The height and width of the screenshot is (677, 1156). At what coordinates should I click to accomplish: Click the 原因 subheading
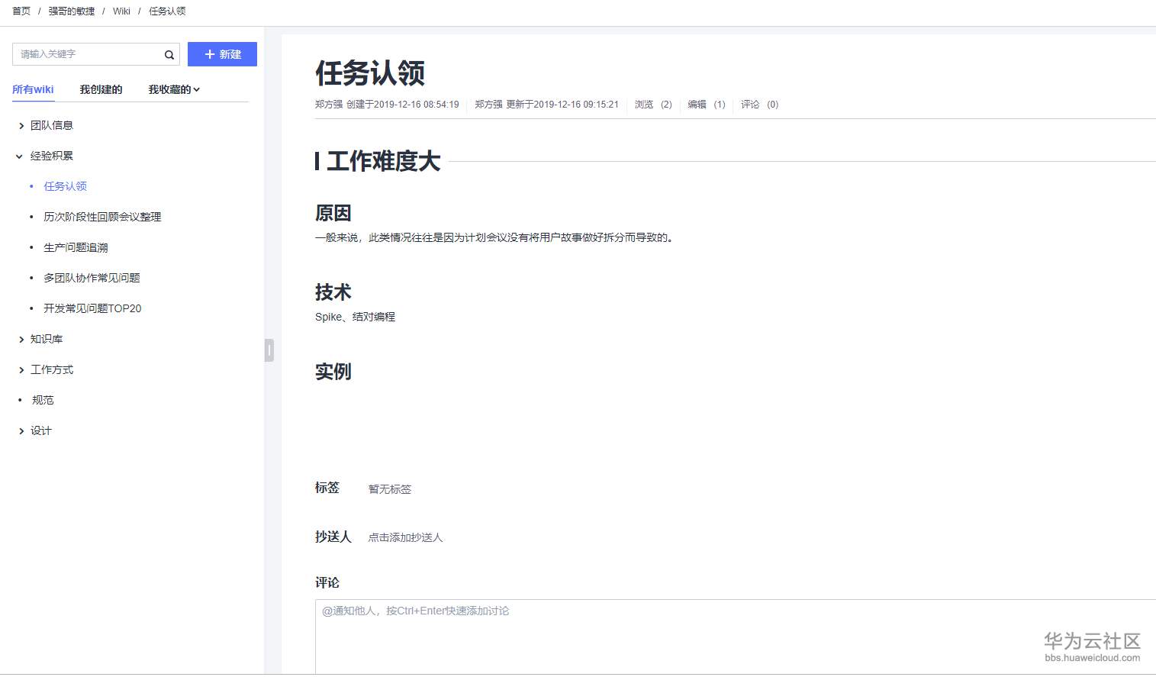[333, 213]
